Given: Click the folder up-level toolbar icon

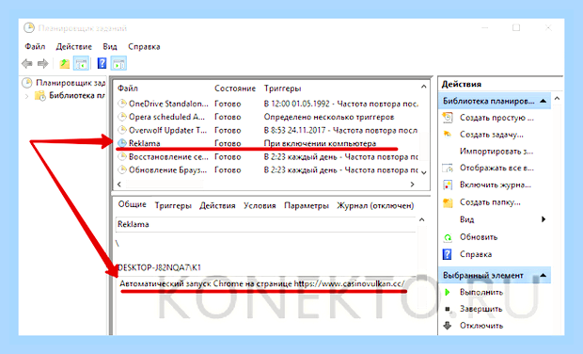Looking at the screenshot, I should coord(65,64).
